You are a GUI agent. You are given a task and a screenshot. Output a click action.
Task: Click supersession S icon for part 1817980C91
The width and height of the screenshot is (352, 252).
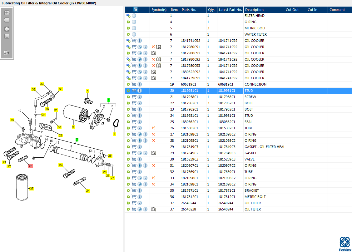click(x=140, y=47)
